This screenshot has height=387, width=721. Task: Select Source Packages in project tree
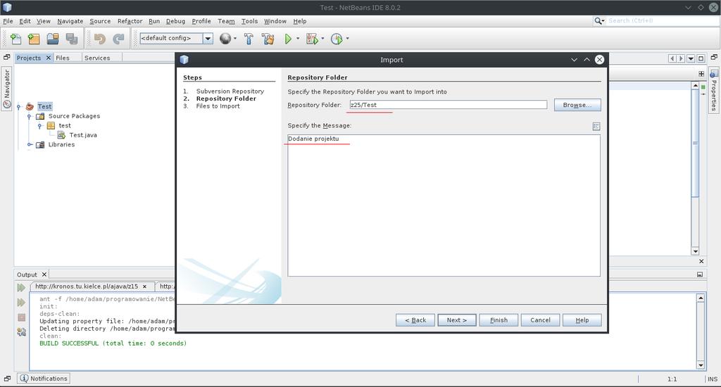[74, 116]
